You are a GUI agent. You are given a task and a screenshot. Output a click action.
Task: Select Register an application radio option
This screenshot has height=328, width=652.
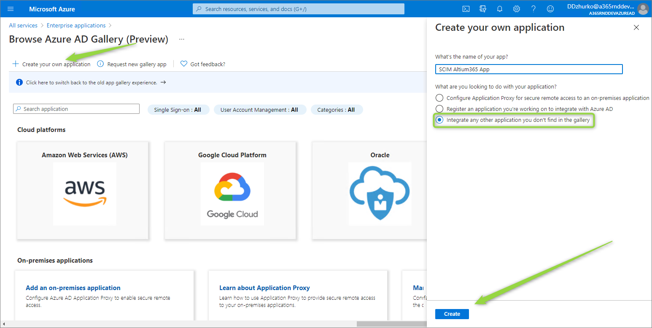point(439,109)
